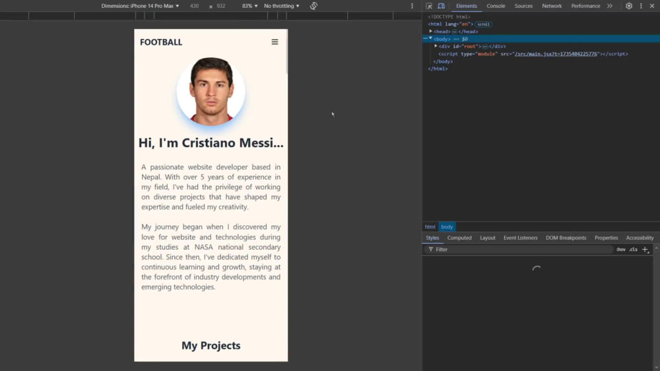Toggle the .cls class editor button
The image size is (660, 371).
click(x=634, y=250)
